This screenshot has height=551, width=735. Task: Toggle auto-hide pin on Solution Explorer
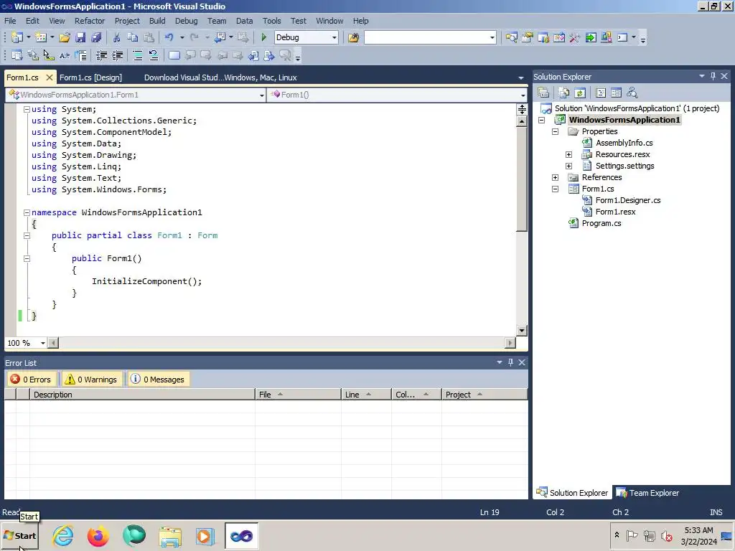[713, 76]
